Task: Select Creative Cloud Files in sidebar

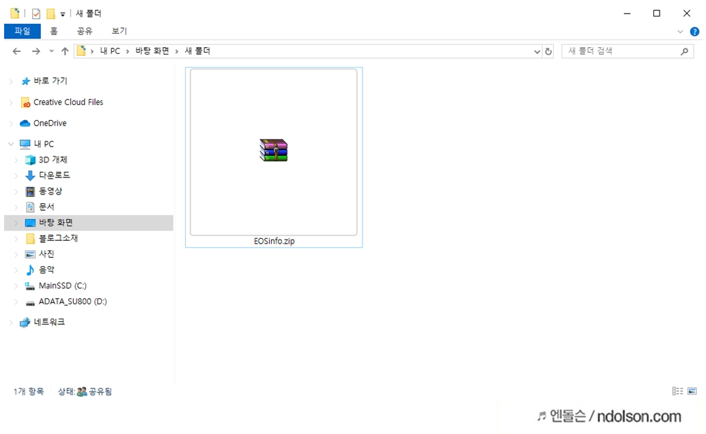Action: 68,102
